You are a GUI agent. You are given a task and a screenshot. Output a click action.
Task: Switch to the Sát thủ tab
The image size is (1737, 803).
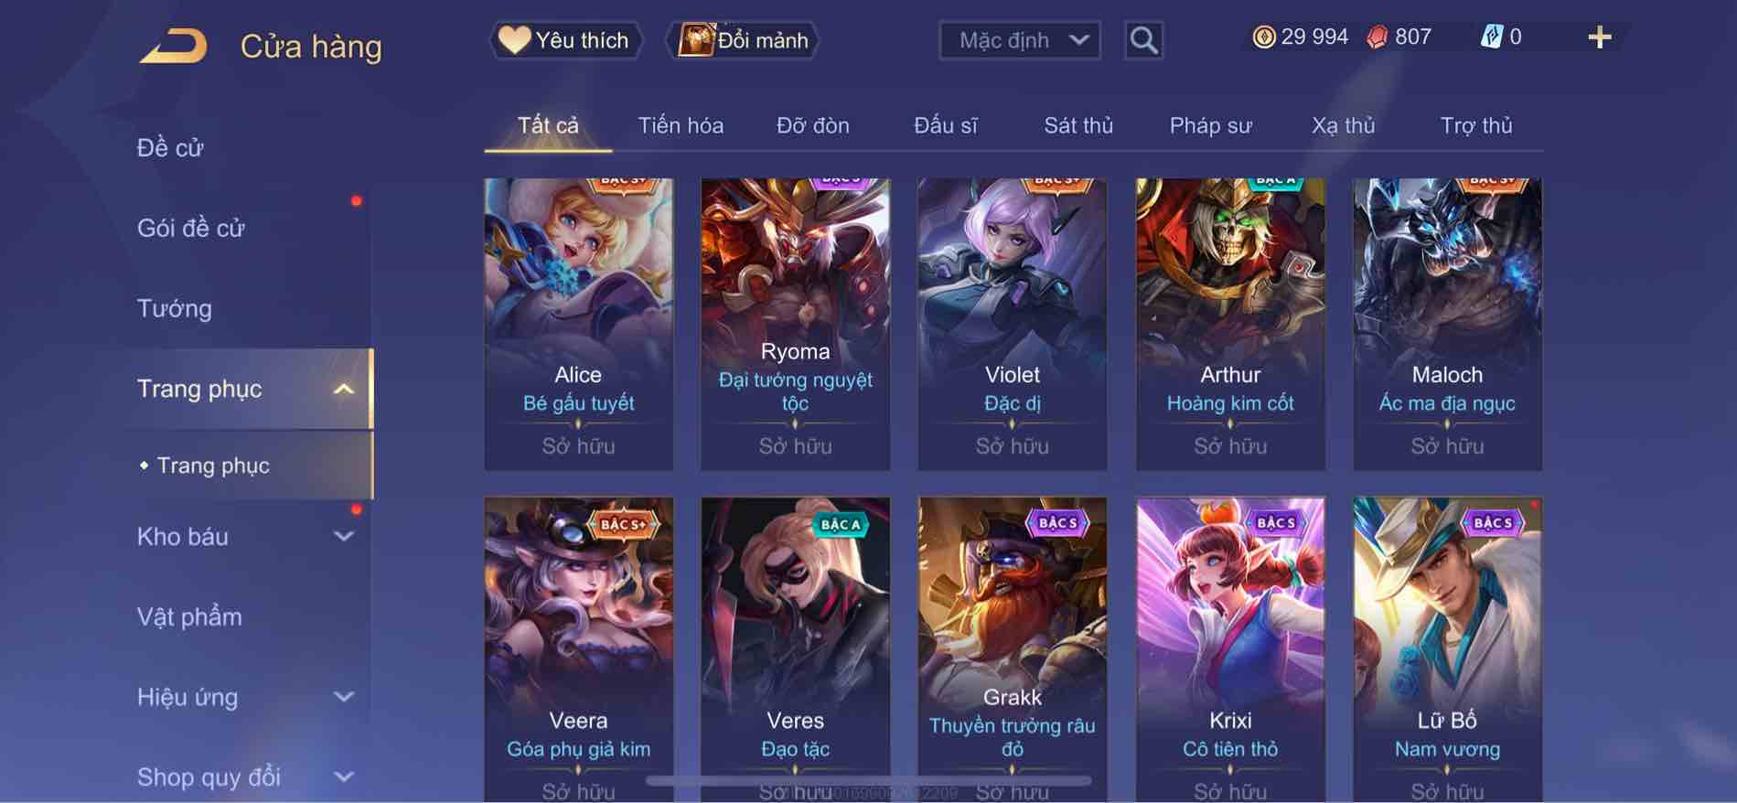pos(1078,125)
